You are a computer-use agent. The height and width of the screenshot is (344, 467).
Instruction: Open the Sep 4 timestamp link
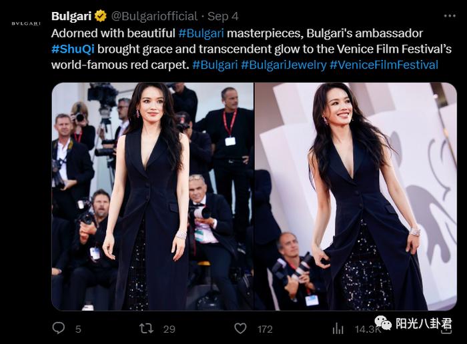[x=223, y=16]
